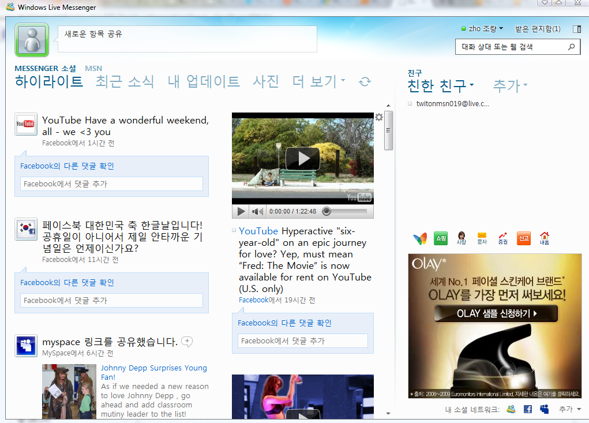Open the 추가 dropdown next to 친한 친구
589x423 pixels.
point(510,85)
